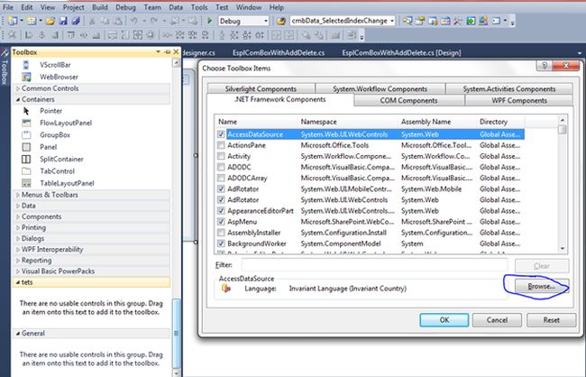Screen dimensions: 586x377
Task: Click the dialog's help question-mark button
Action: [545, 66]
